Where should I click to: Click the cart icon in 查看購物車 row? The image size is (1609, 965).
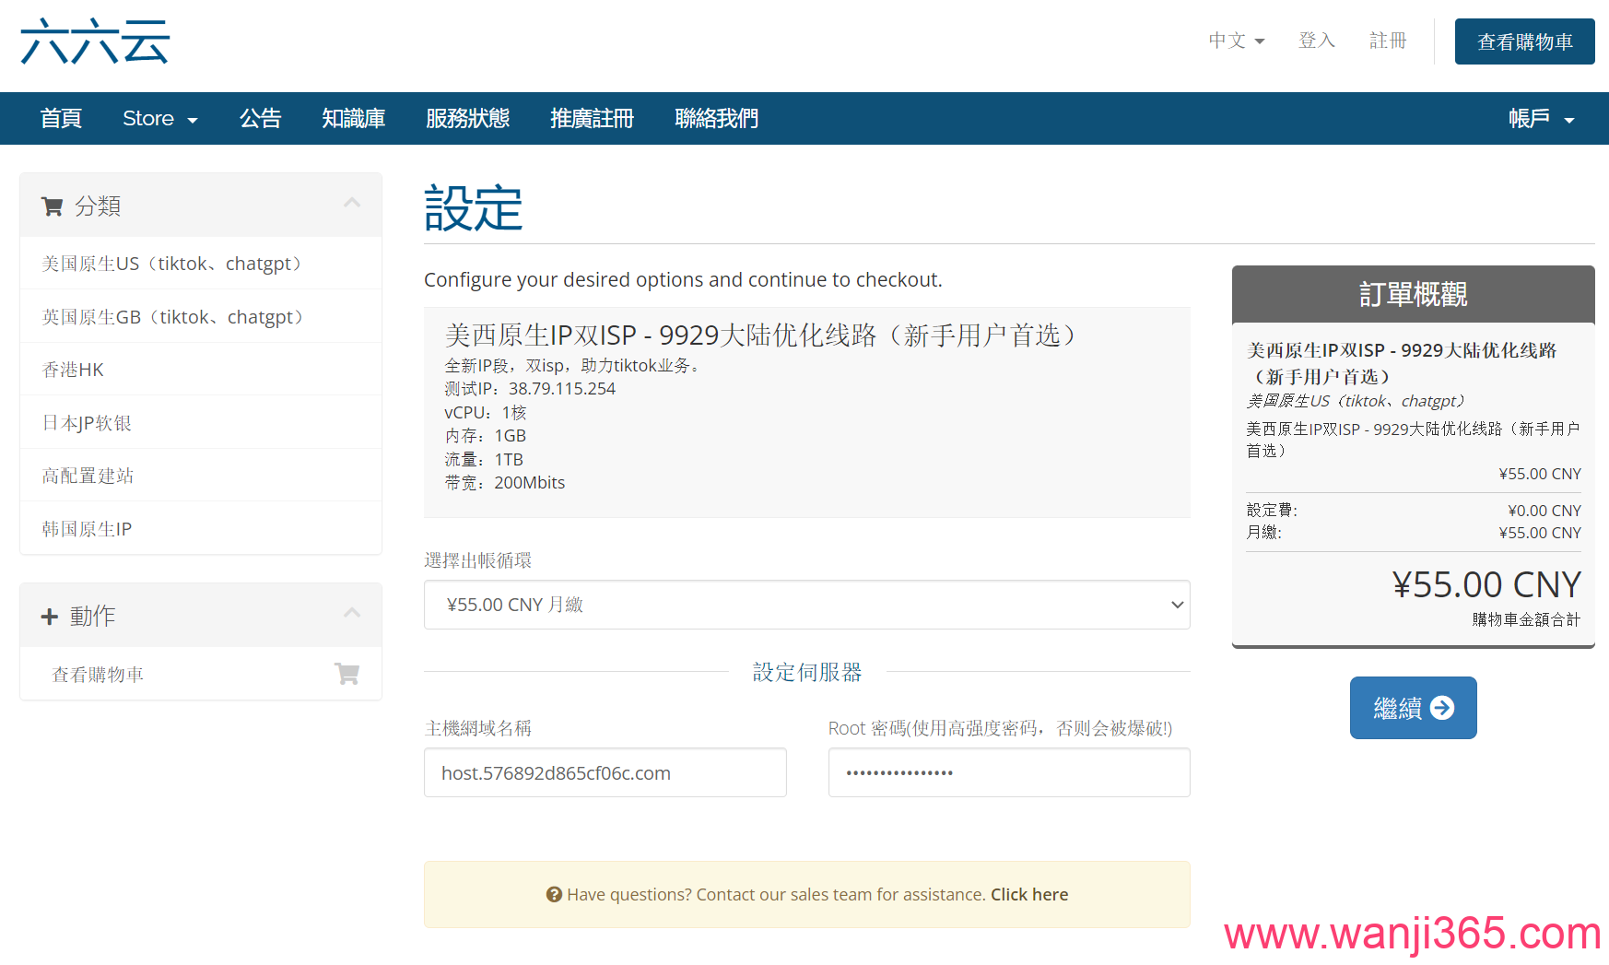pyautogui.click(x=346, y=674)
